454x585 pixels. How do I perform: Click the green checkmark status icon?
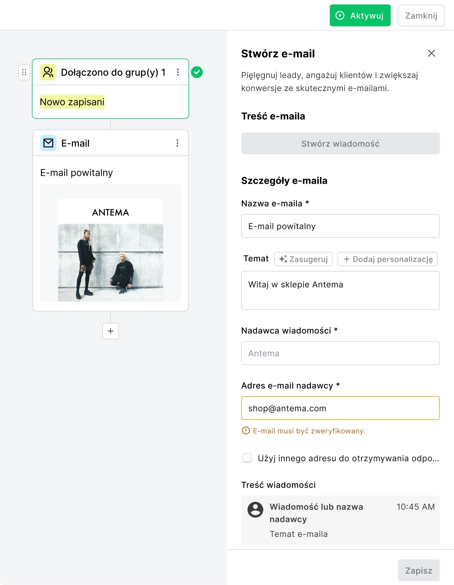(197, 72)
